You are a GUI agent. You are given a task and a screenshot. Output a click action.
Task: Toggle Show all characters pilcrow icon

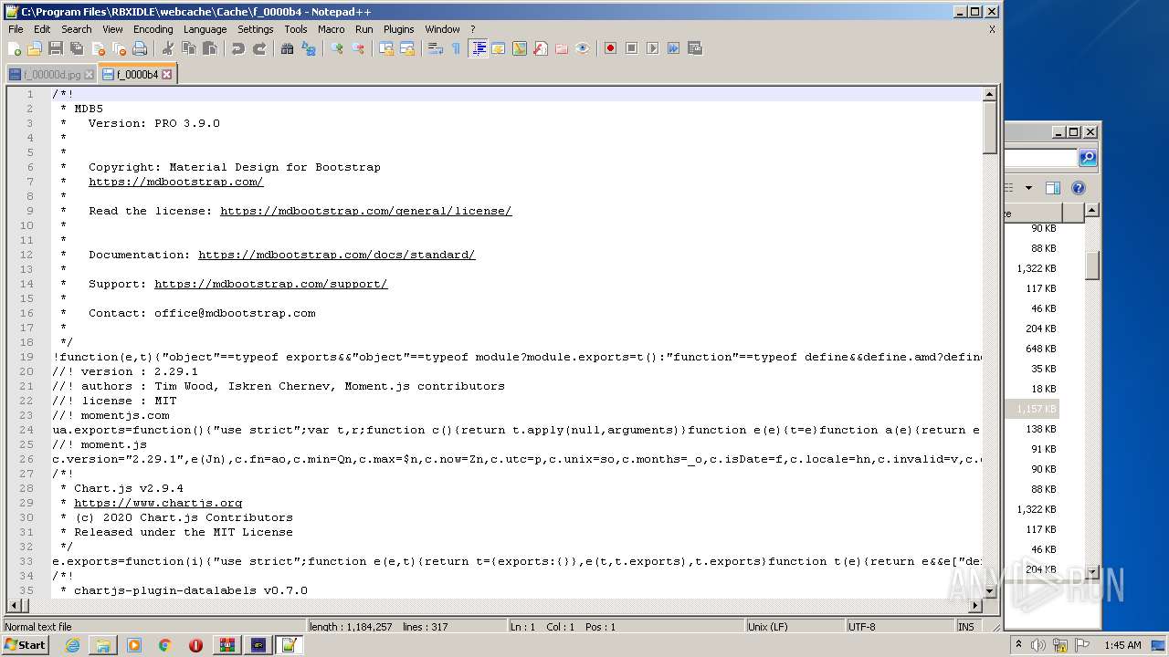[457, 48]
